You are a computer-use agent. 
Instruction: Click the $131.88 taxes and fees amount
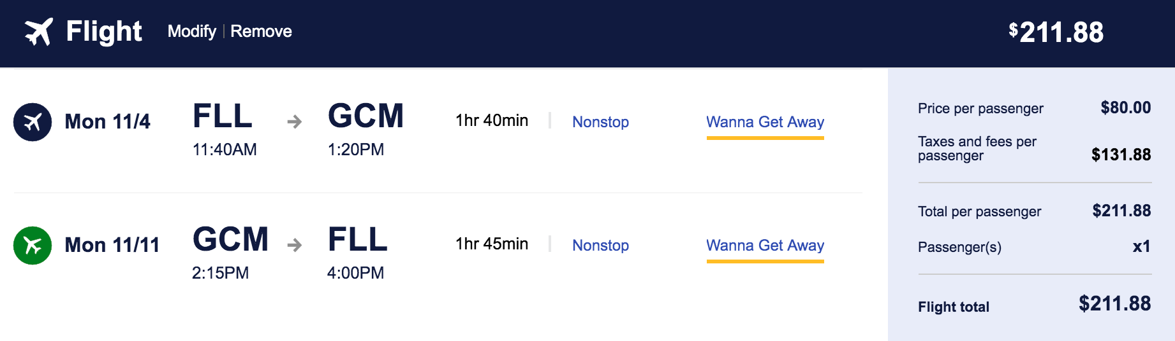1121,155
